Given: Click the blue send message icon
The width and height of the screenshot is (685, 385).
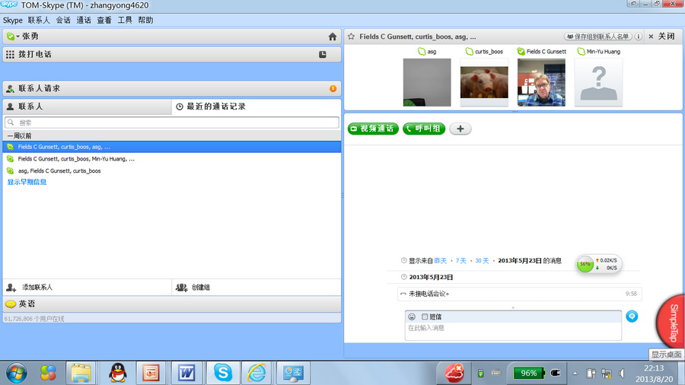Looking at the screenshot, I should point(632,317).
